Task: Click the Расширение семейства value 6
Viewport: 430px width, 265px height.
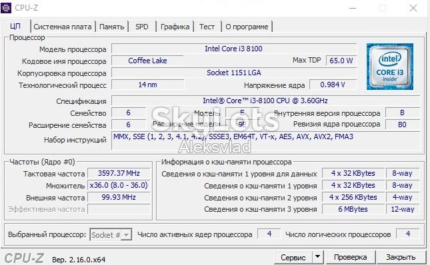Action: (x=129, y=125)
